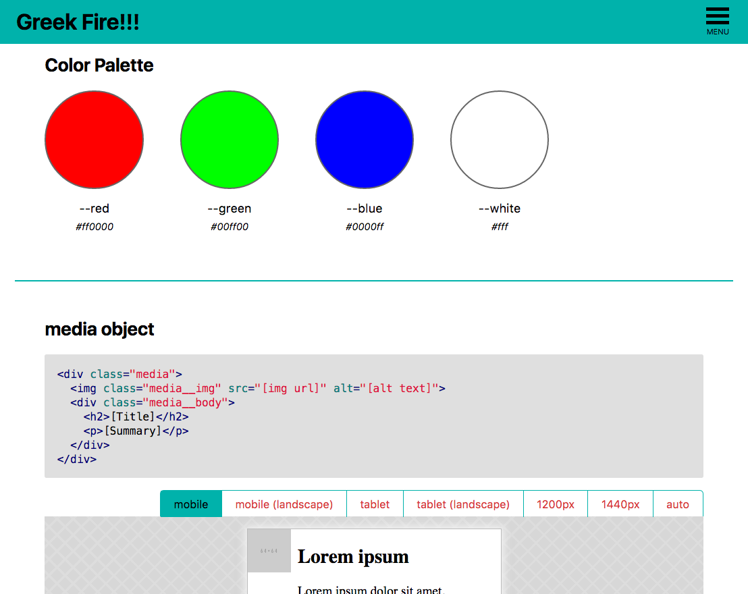
Task: Click the --green variable label
Action: tap(230, 209)
